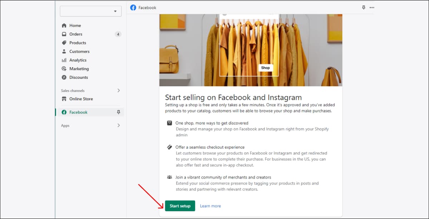Click 'One shop, more ways to get discovered'
Image resolution: width=429 pixels, height=219 pixels.
212,123
